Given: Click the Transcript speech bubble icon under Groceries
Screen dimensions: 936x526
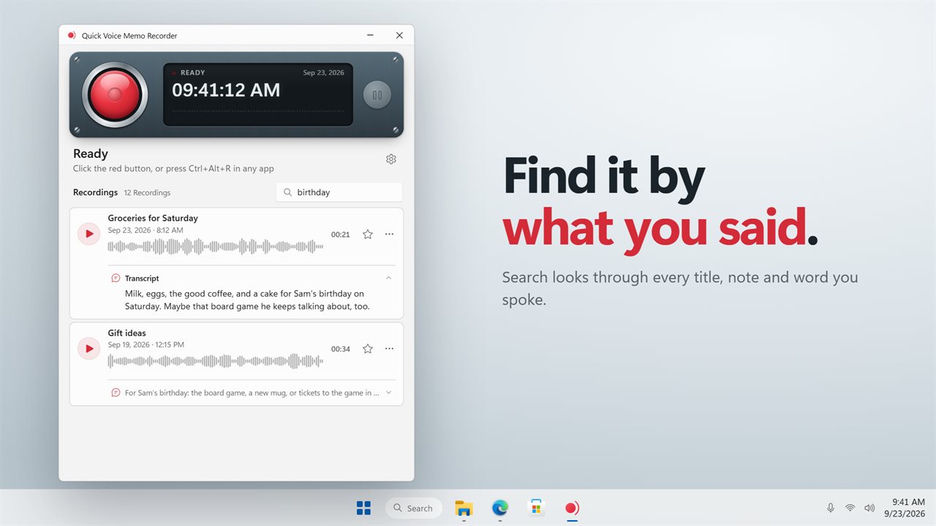Looking at the screenshot, I should [116, 278].
